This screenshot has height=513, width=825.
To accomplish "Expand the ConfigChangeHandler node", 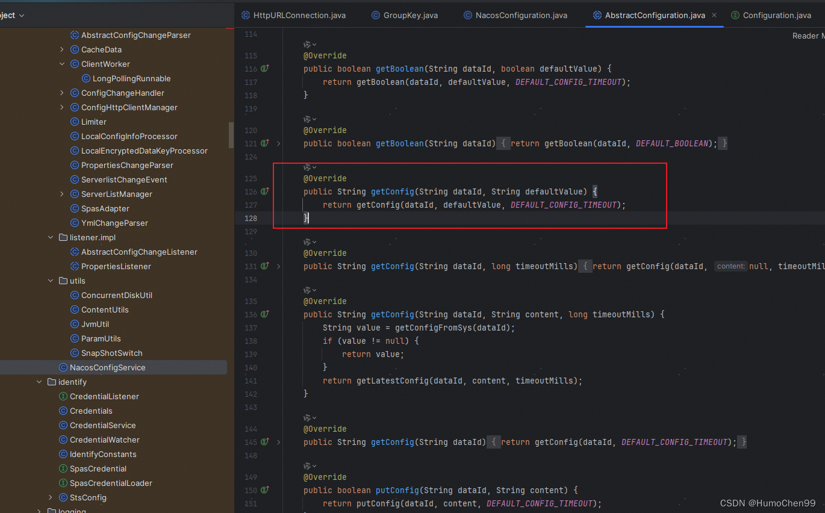I will 62,93.
